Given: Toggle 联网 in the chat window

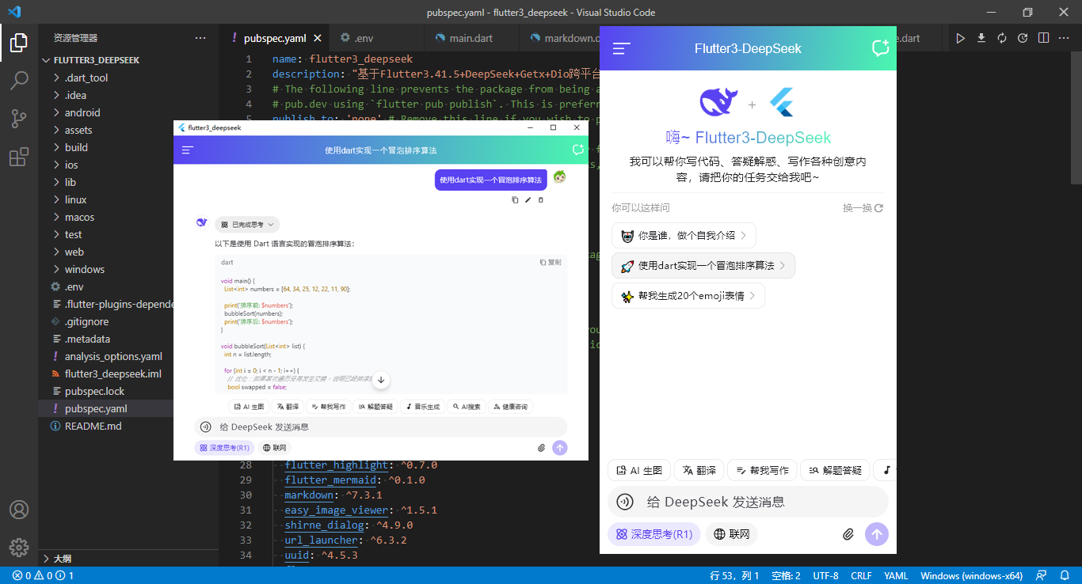Looking at the screenshot, I should point(274,448).
